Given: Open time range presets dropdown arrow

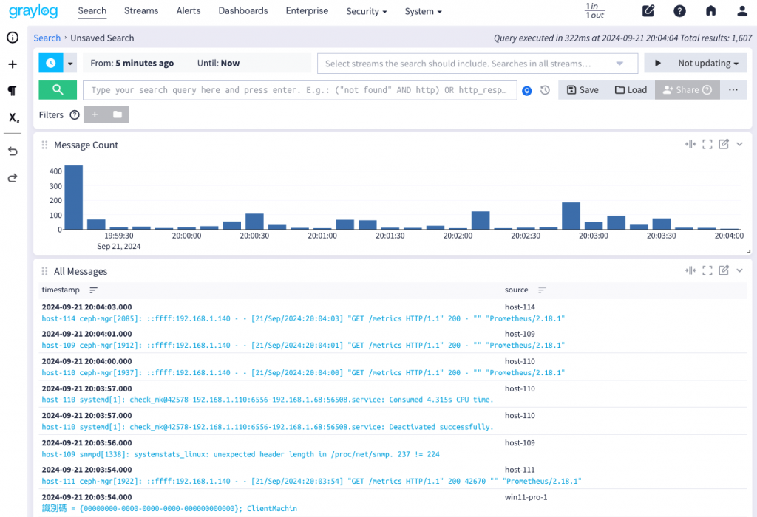Looking at the screenshot, I should pos(70,64).
